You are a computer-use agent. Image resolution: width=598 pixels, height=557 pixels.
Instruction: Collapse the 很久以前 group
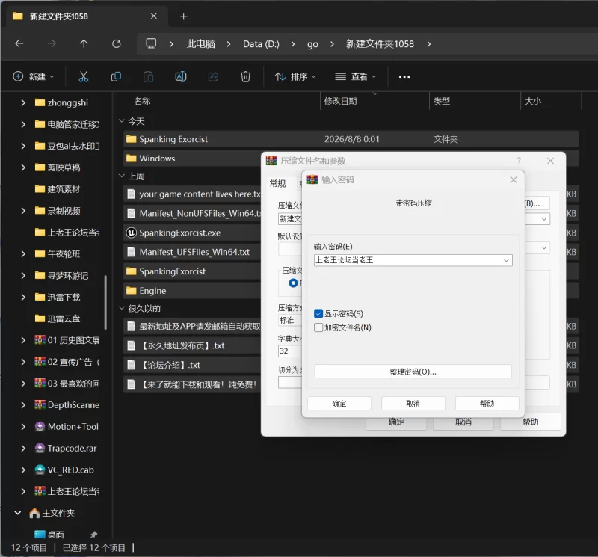[x=122, y=308]
